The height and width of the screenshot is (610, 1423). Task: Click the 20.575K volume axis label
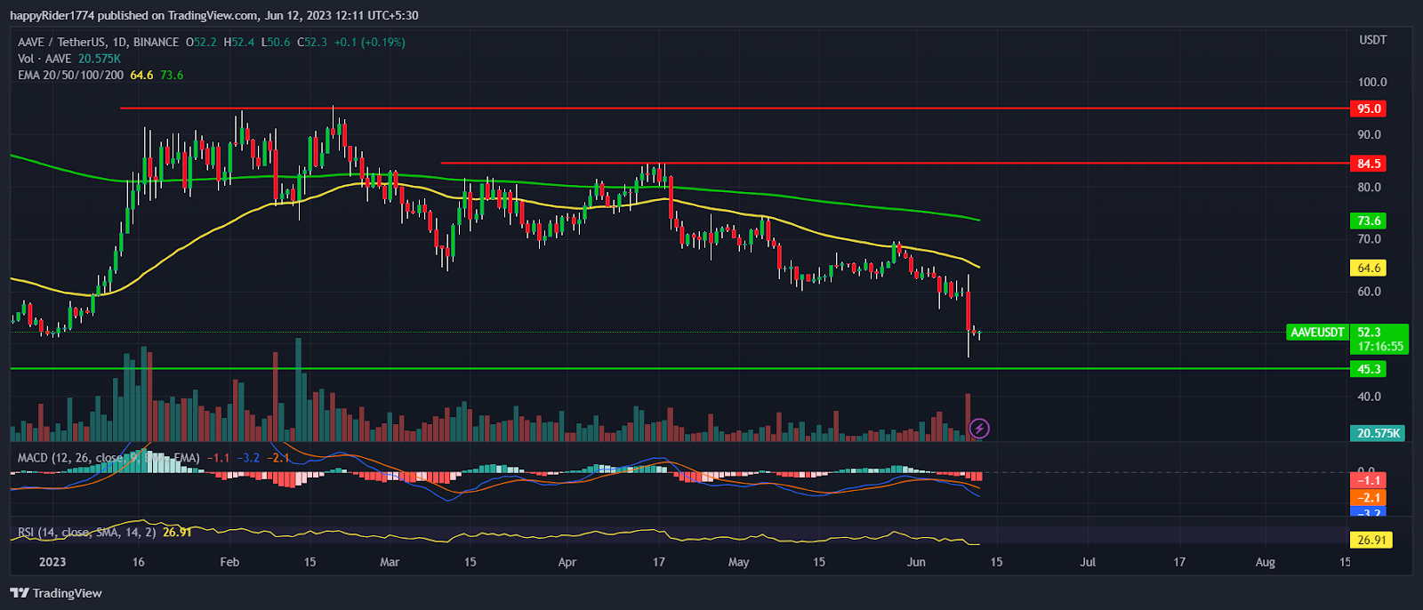pos(1378,433)
